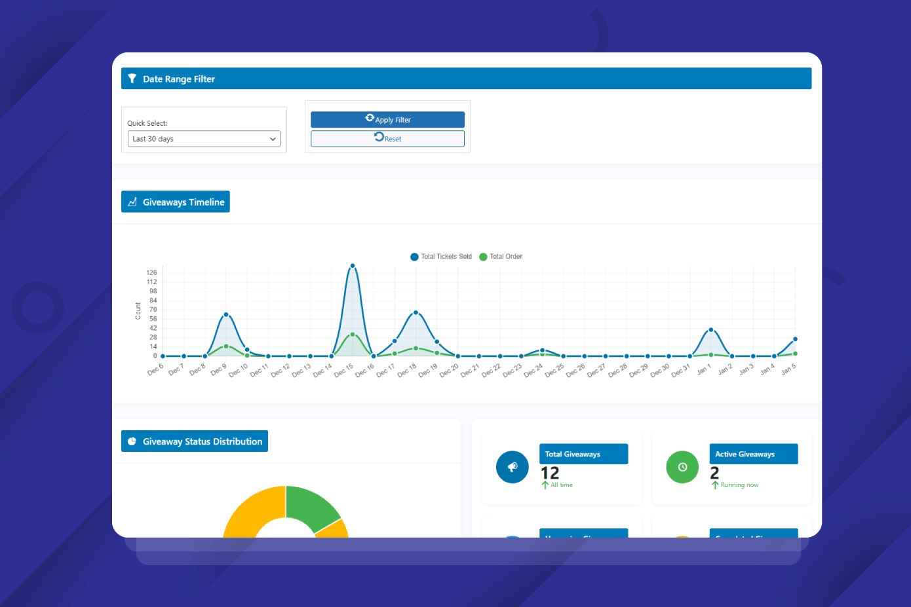Select the Giveaway Status Distribution heading
This screenshot has width=911, height=607.
point(202,441)
